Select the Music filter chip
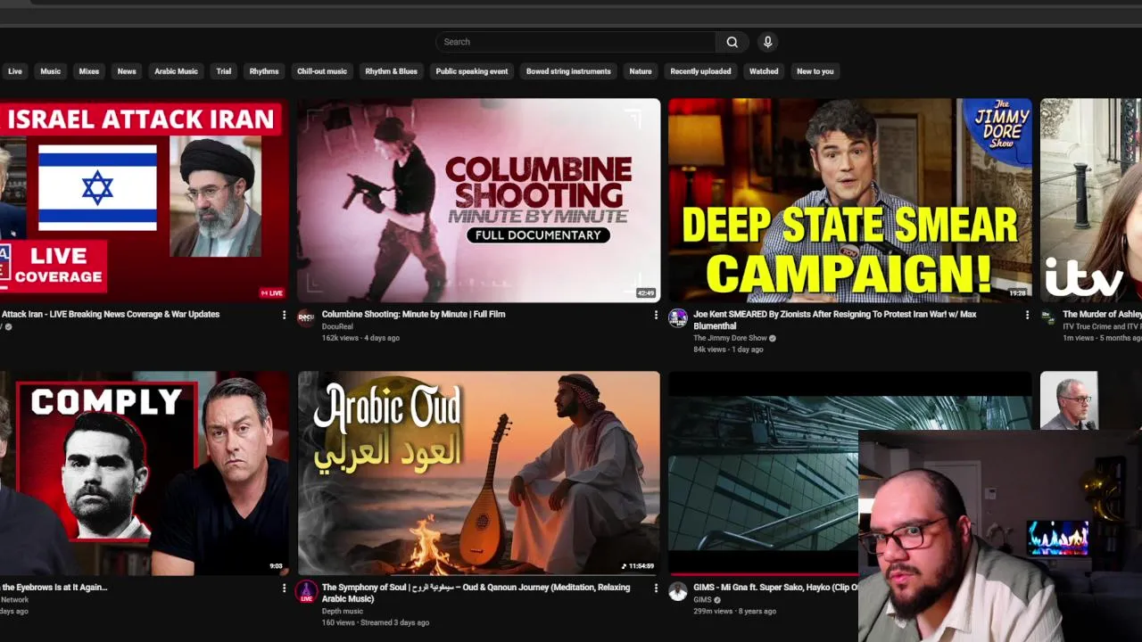Image resolution: width=1142 pixels, height=642 pixels. (51, 71)
